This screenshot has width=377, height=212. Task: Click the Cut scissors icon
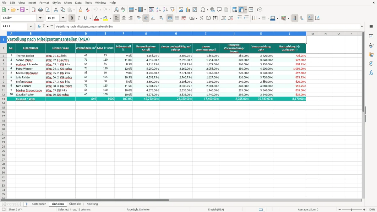pyautogui.click(x=56, y=10)
